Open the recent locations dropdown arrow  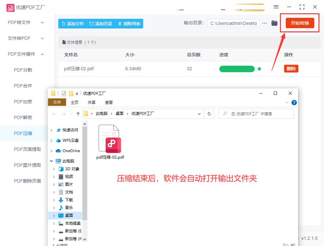[x=71, y=114]
